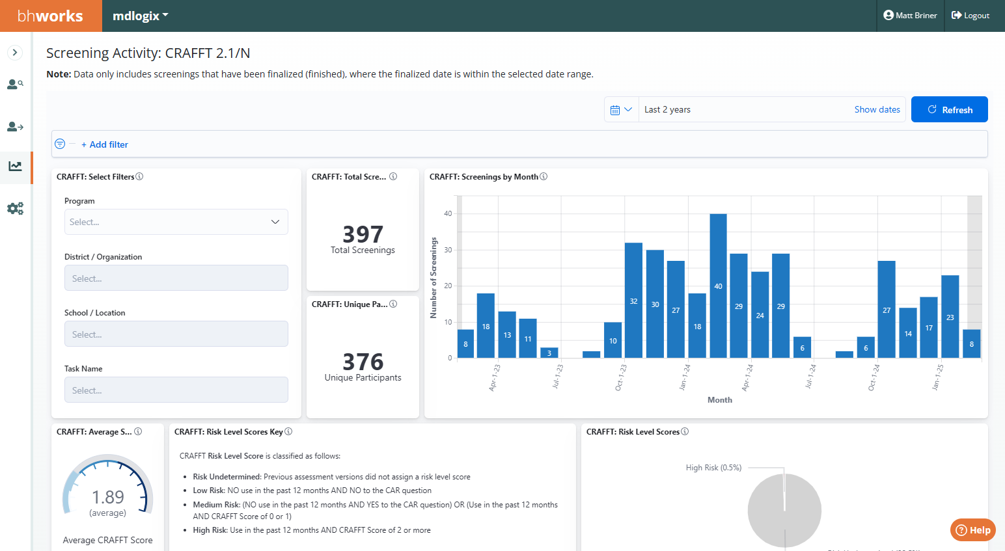The height and width of the screenshot is (551, 1005).
Task: Click the filter circle icon
Action: click(60, 144)
